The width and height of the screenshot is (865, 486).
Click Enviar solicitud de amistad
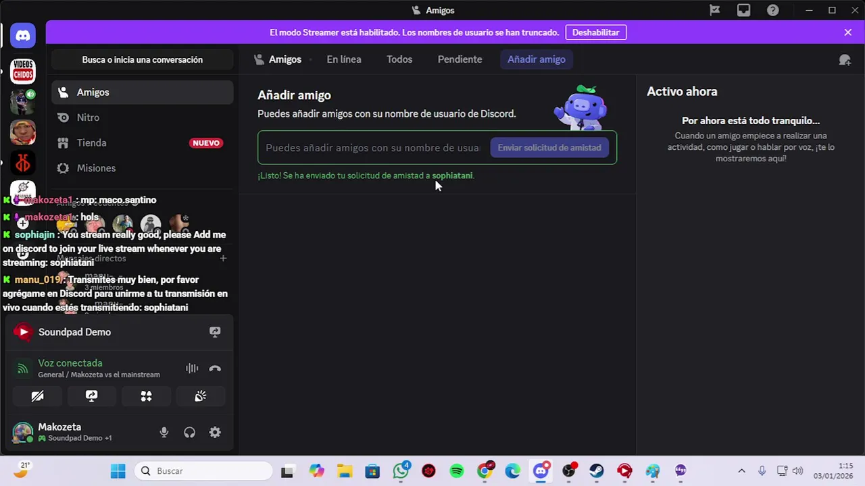[x=549, y=148]
